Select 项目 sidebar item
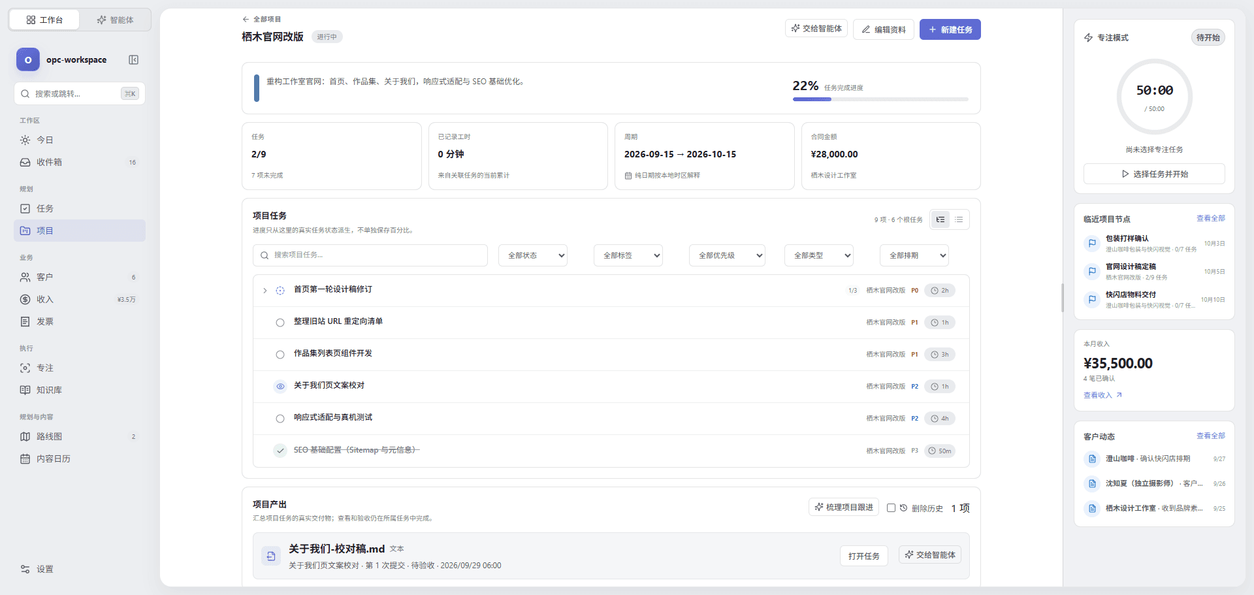Image resolution: width=1254 pixels, height=595 pixels. (80, 231)
